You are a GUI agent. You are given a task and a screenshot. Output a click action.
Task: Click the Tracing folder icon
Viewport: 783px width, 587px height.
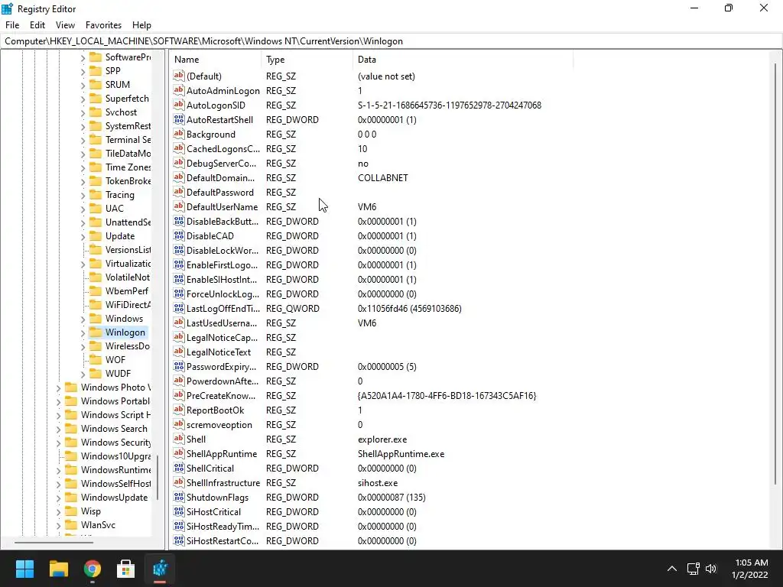point(96,195)
